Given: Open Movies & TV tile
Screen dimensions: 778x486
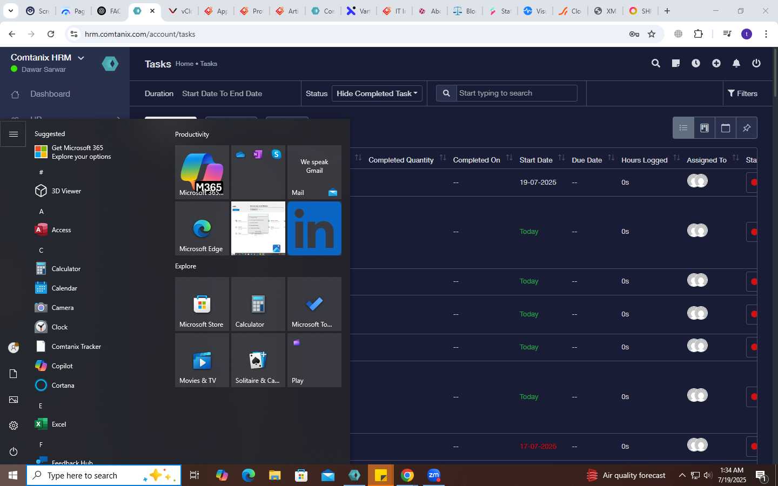Looking at the screenshot, I should click(x=202, y=360).
